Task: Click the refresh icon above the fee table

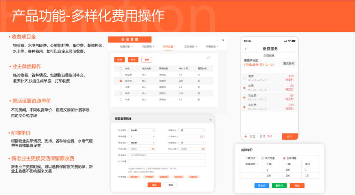Action: tap(209, 58)
